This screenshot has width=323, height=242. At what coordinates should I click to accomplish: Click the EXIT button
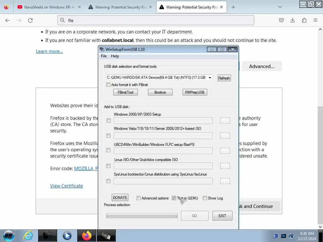[x=222, y=216]
